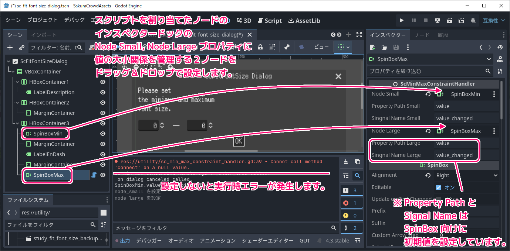This screenshot has width=510, height=251.
Task: Switch to the 3D workspace
Action: click(x=244, y=21)
